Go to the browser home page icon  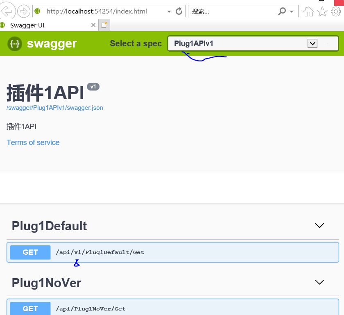pos(308,11)
